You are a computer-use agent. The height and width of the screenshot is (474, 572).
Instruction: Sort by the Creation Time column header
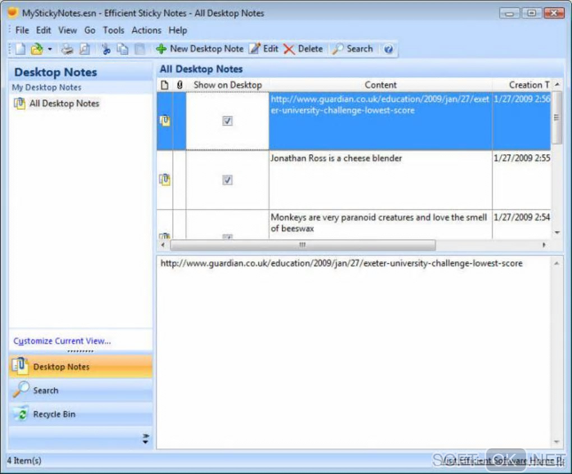click(523, 85)
